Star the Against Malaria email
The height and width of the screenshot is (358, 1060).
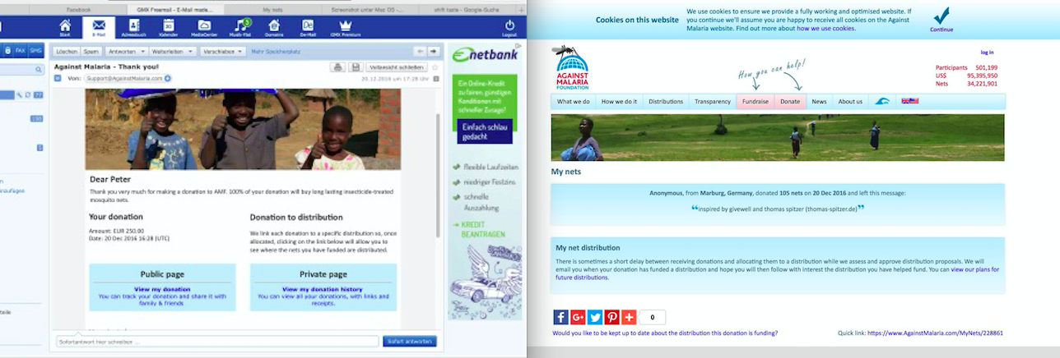click(435, 67)
